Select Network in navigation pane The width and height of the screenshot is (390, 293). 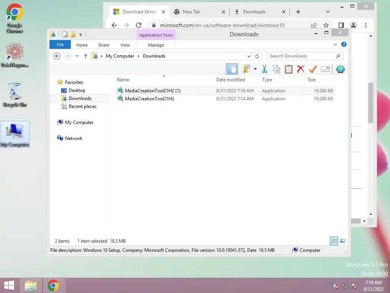[x=74, y=138]
